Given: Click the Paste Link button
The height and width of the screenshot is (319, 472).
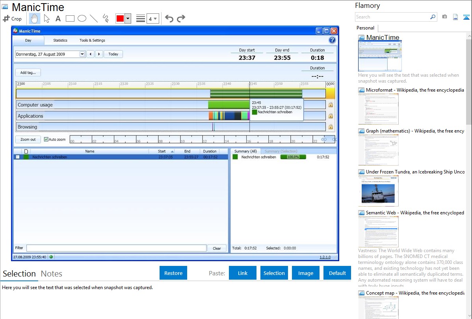Looking at the screenshot, I should [x=243, y=273].
